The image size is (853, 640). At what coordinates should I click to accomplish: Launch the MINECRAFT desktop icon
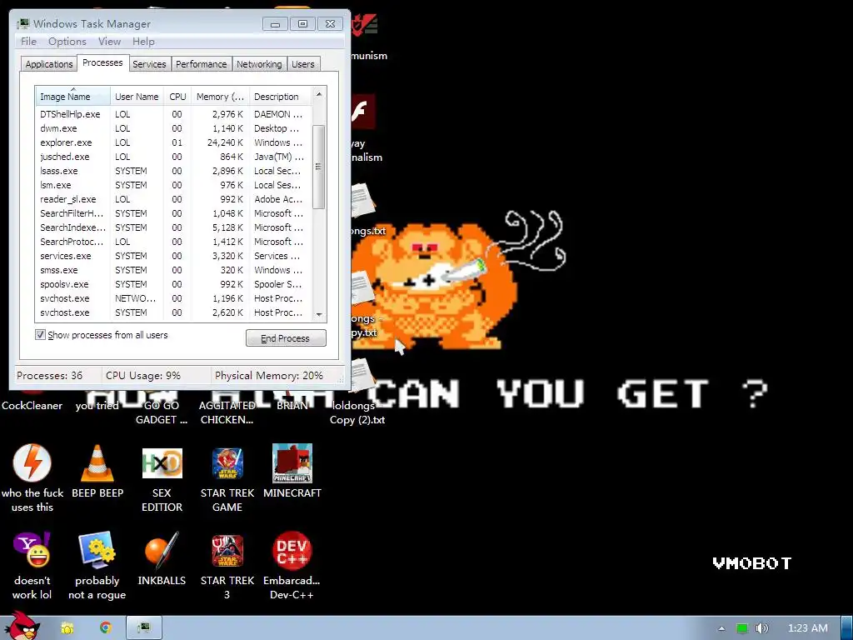coord(292,472)
